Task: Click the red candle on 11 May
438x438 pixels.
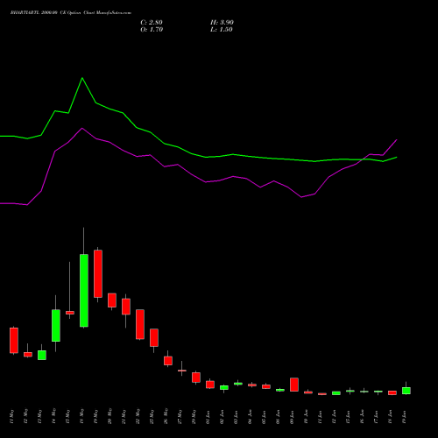Action: click(14, 341)
